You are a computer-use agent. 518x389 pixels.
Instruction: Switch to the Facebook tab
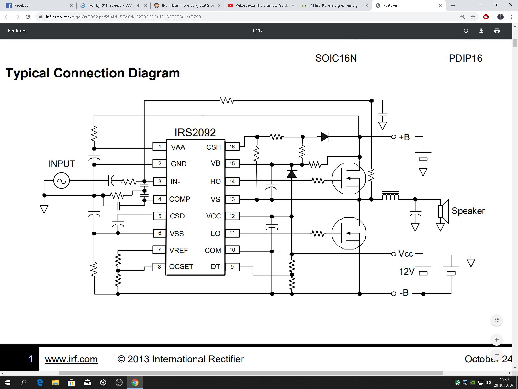pyautogui.click(x=39, y=6)
